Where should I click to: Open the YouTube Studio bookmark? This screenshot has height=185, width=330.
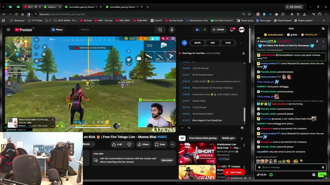click(x=174, y=21)
